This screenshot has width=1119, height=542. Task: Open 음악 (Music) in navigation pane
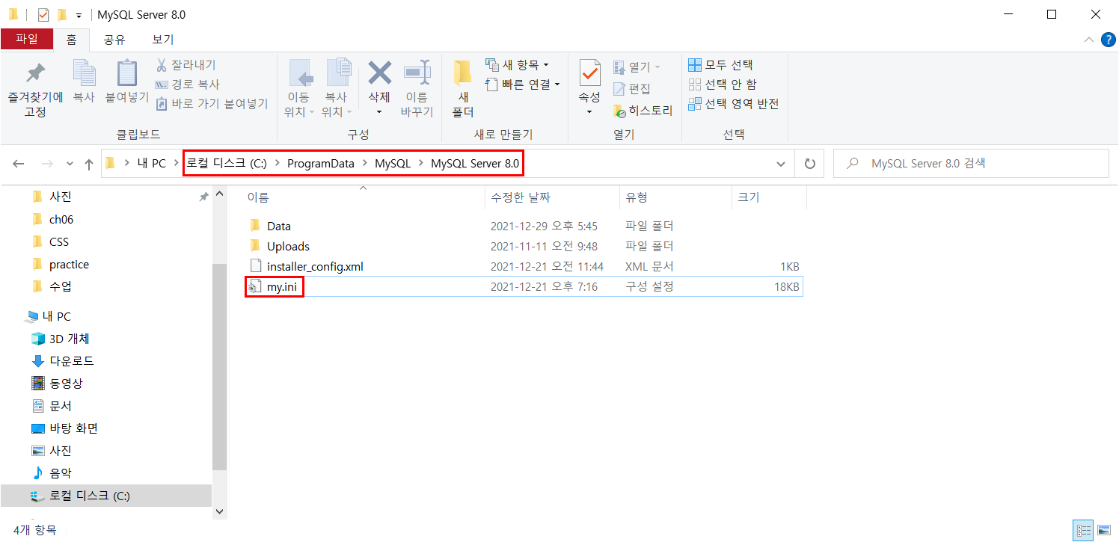pyautogui.click(x=61, y=473)
